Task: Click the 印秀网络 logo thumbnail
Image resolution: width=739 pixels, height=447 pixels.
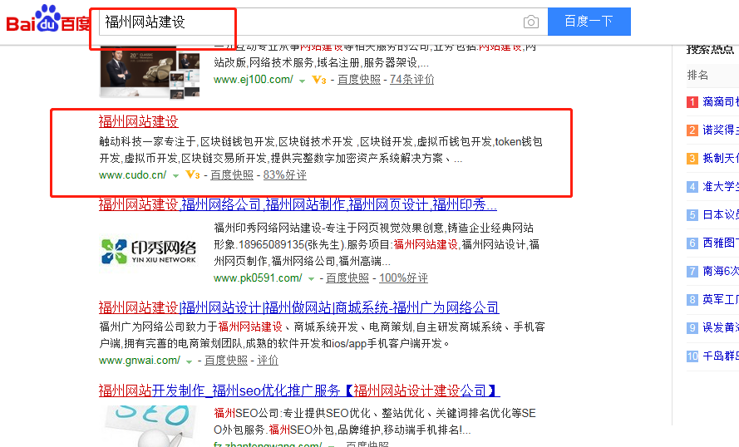Action: click(149, 252)
